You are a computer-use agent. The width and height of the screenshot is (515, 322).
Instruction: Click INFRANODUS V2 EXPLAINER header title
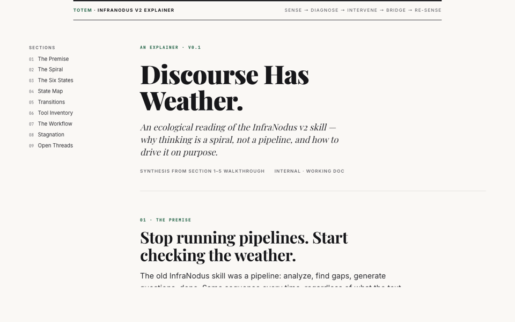pyautogui.click(x=136, y=10)
